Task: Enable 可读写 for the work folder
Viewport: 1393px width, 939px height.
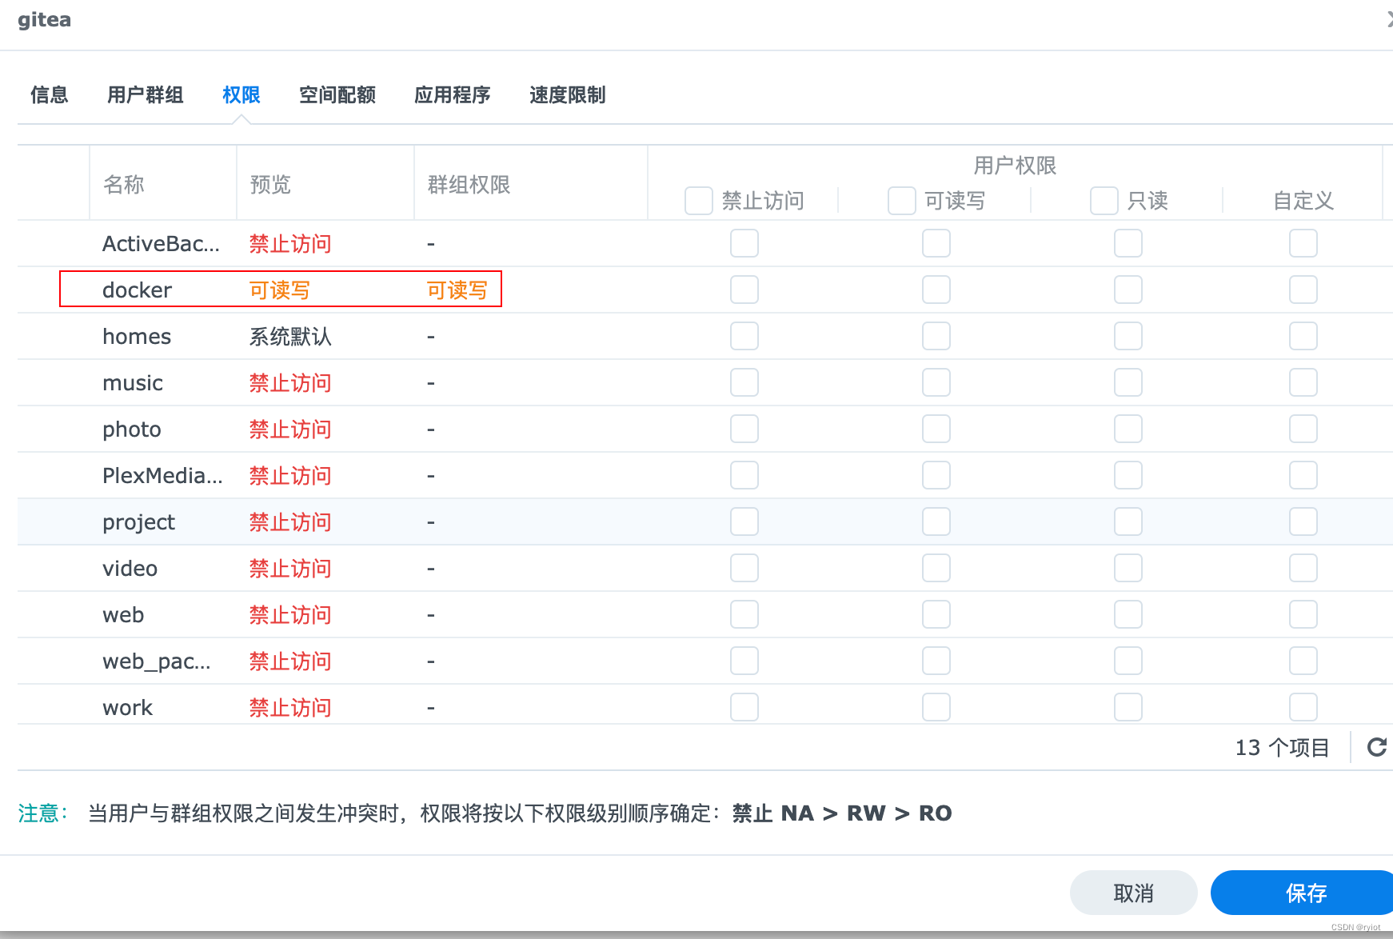Action: tap(936, 707)
